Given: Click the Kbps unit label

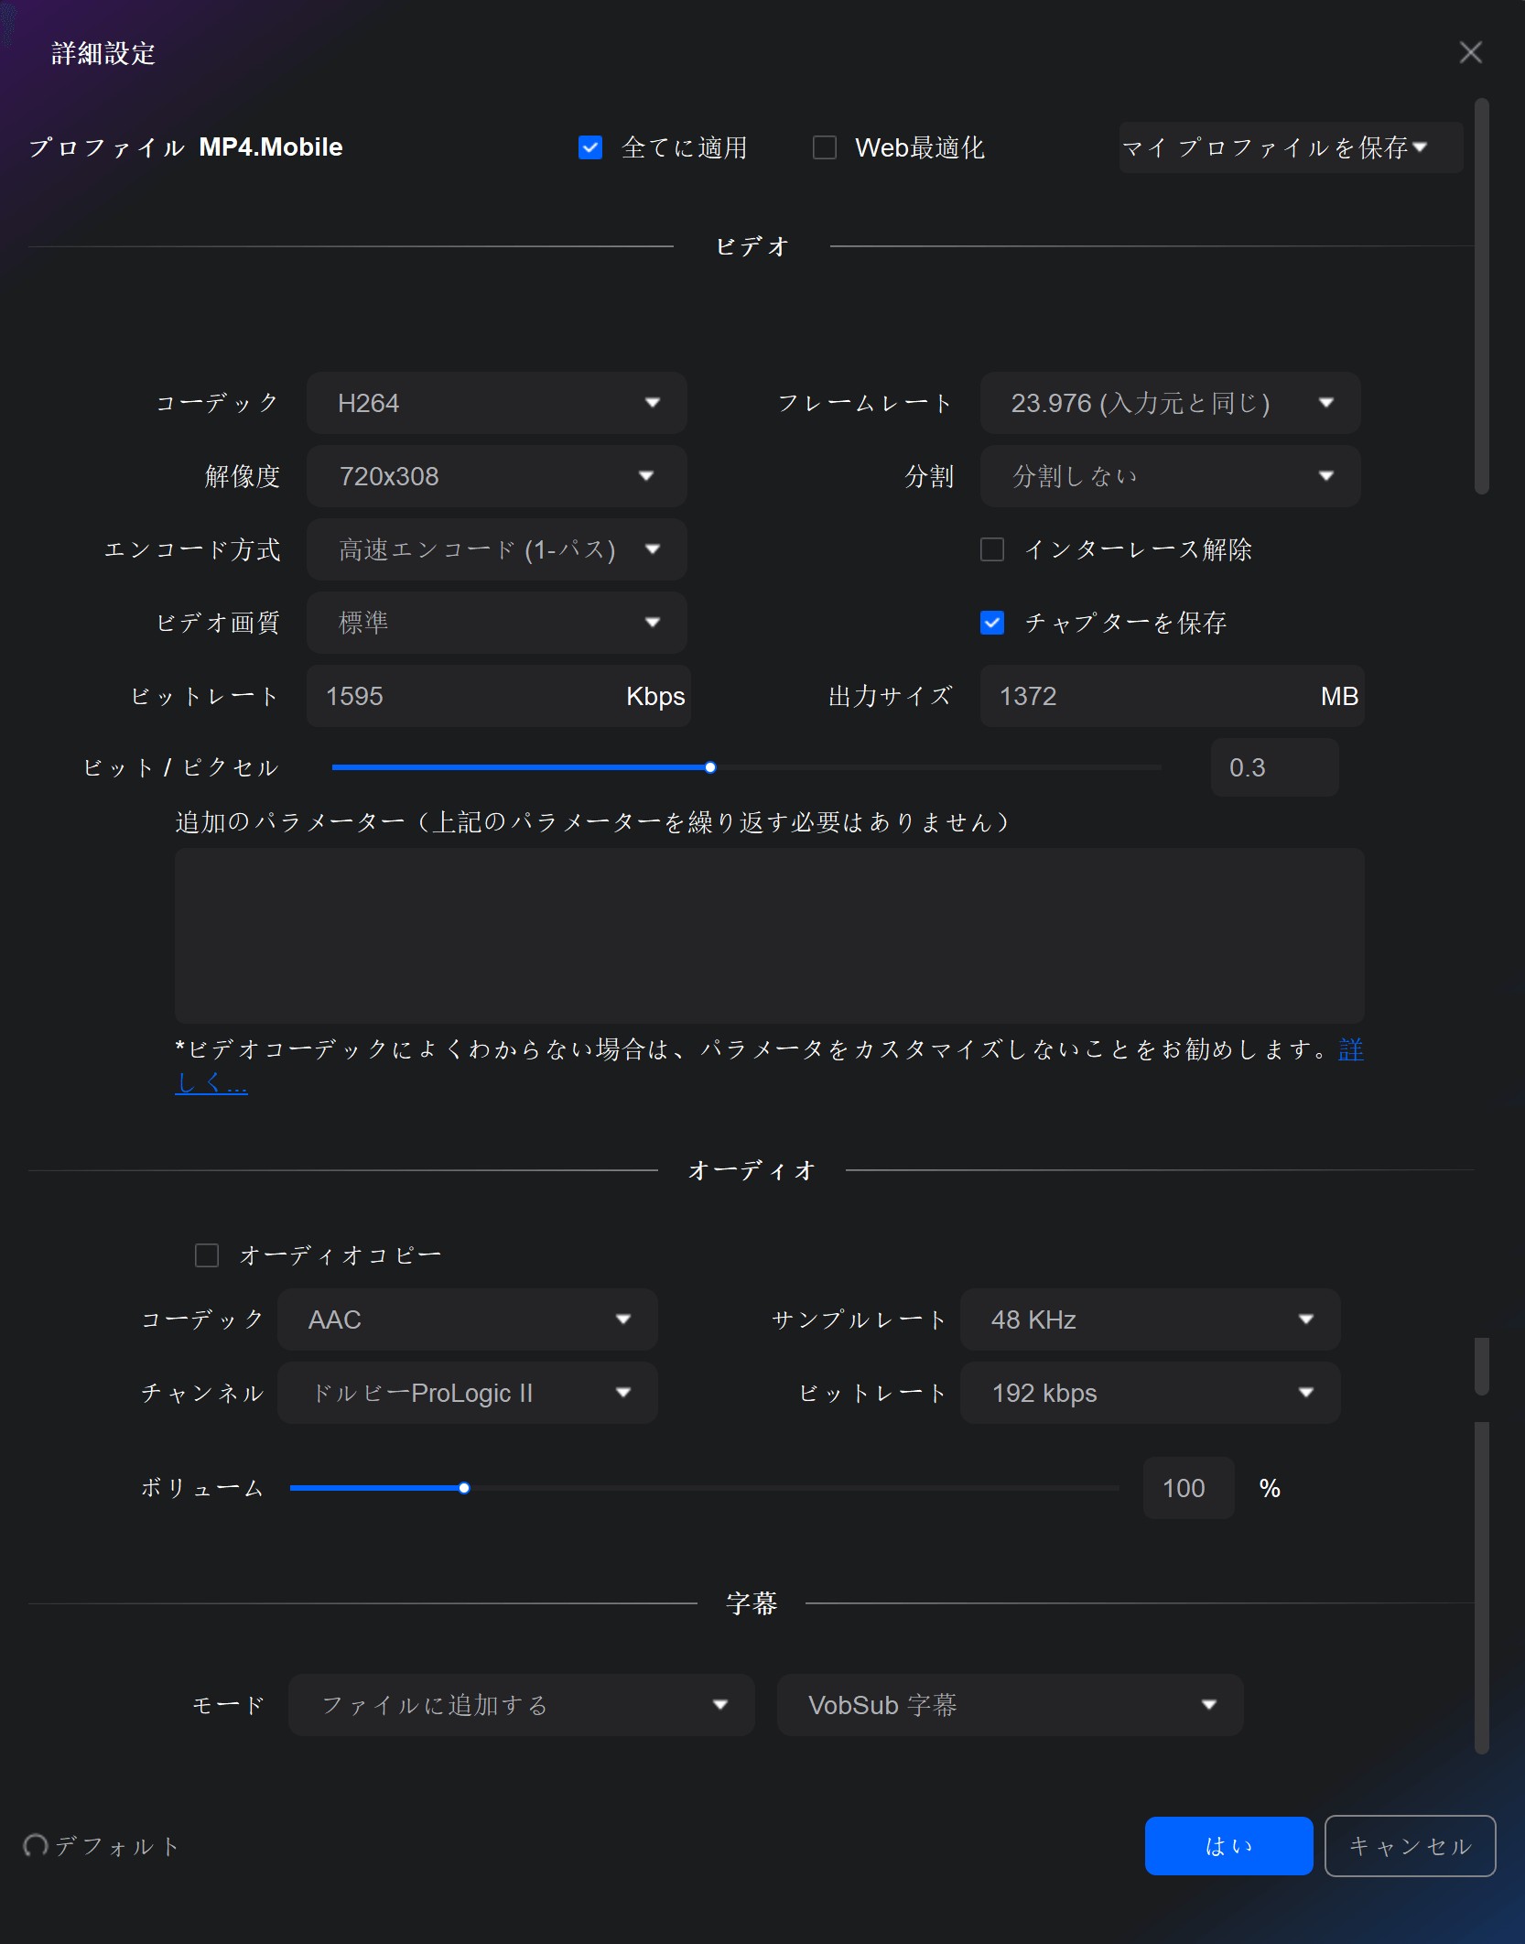Looking at the screenshot, I should tap(655, 696).
